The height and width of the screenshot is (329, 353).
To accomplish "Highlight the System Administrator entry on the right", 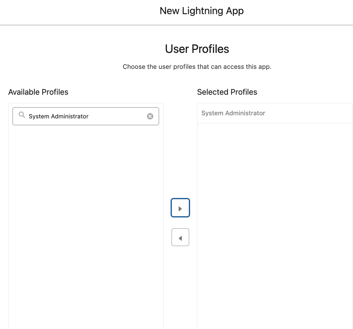I will click(233, 113).
